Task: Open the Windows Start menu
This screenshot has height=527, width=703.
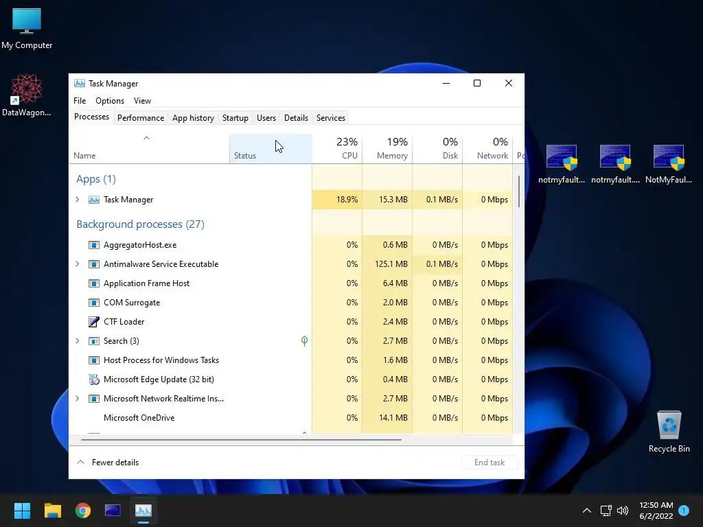Action: coord(22,511)
